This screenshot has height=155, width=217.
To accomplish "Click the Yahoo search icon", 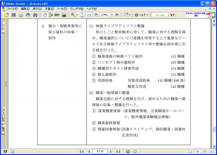I will click(x=172, y=15).
